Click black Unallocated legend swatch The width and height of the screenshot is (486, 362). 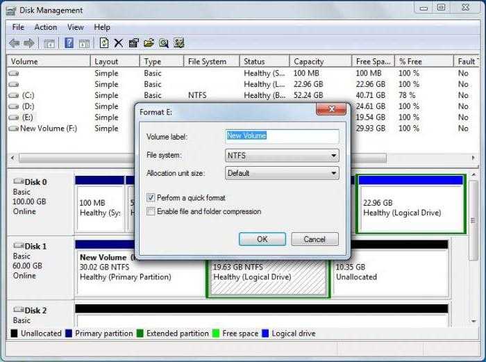click(14, 334)
